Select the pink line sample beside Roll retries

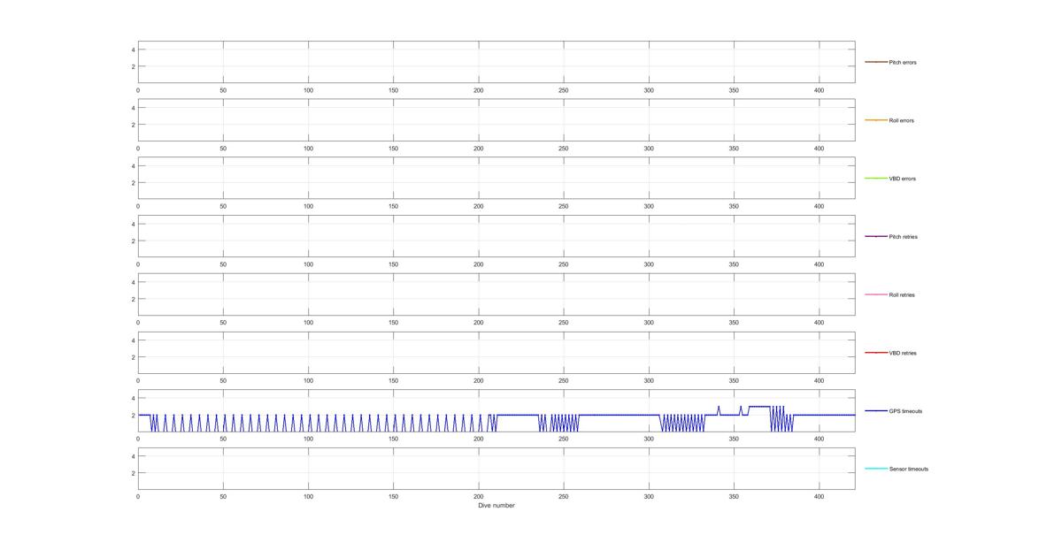(x=876, y=294)
